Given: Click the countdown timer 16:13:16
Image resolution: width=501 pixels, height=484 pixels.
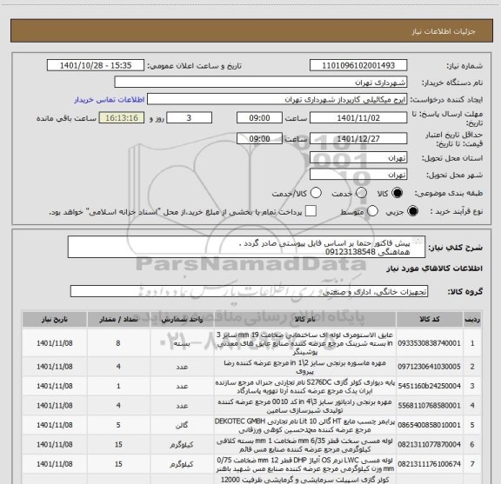Looking at the screenshot, I should pyautogui.click(x=122, y=118).
